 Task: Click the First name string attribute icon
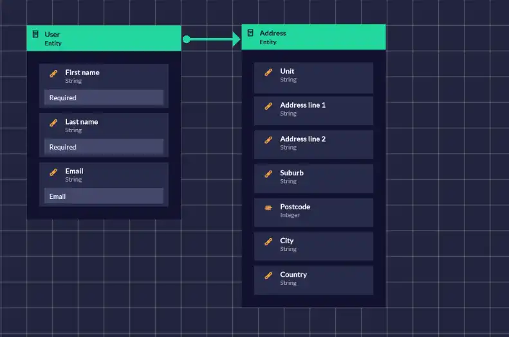(x=53, y=73)
